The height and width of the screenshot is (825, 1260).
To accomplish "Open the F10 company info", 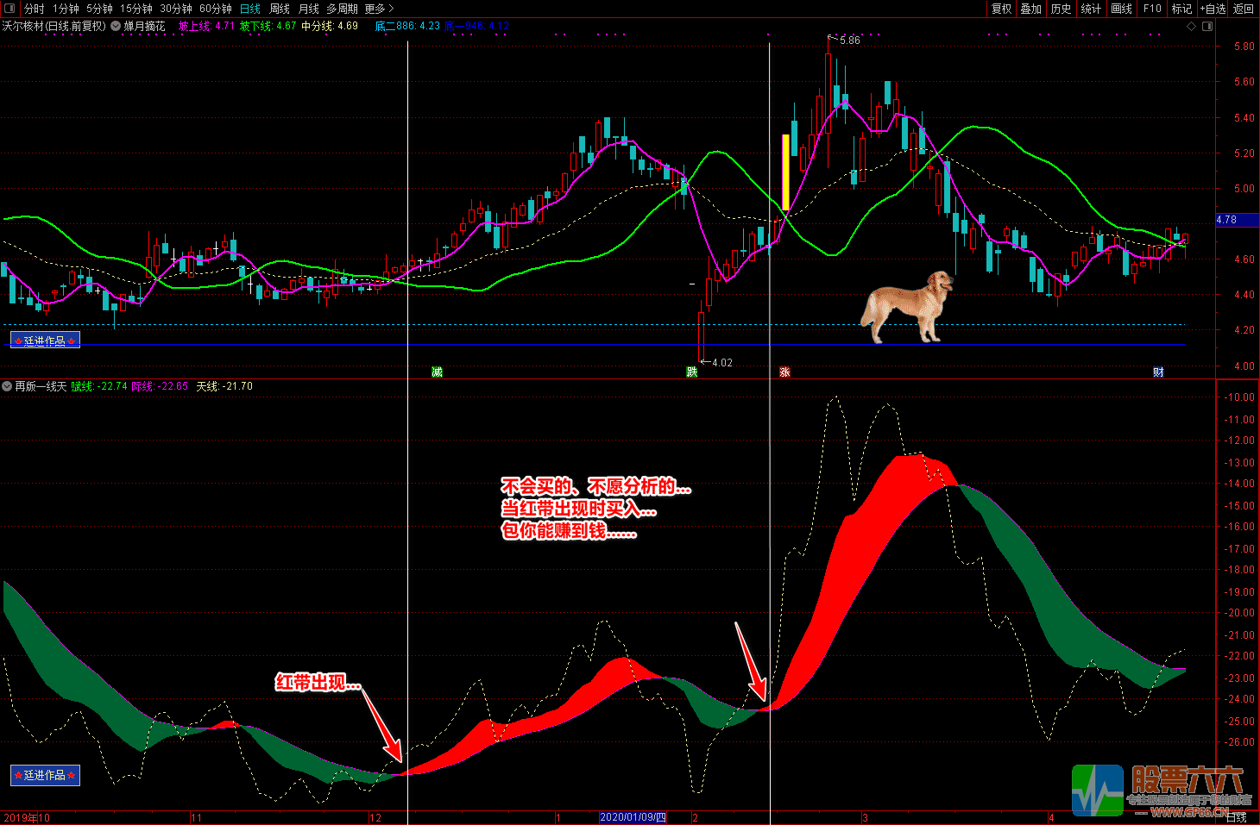I will (x=1152, y=9).
